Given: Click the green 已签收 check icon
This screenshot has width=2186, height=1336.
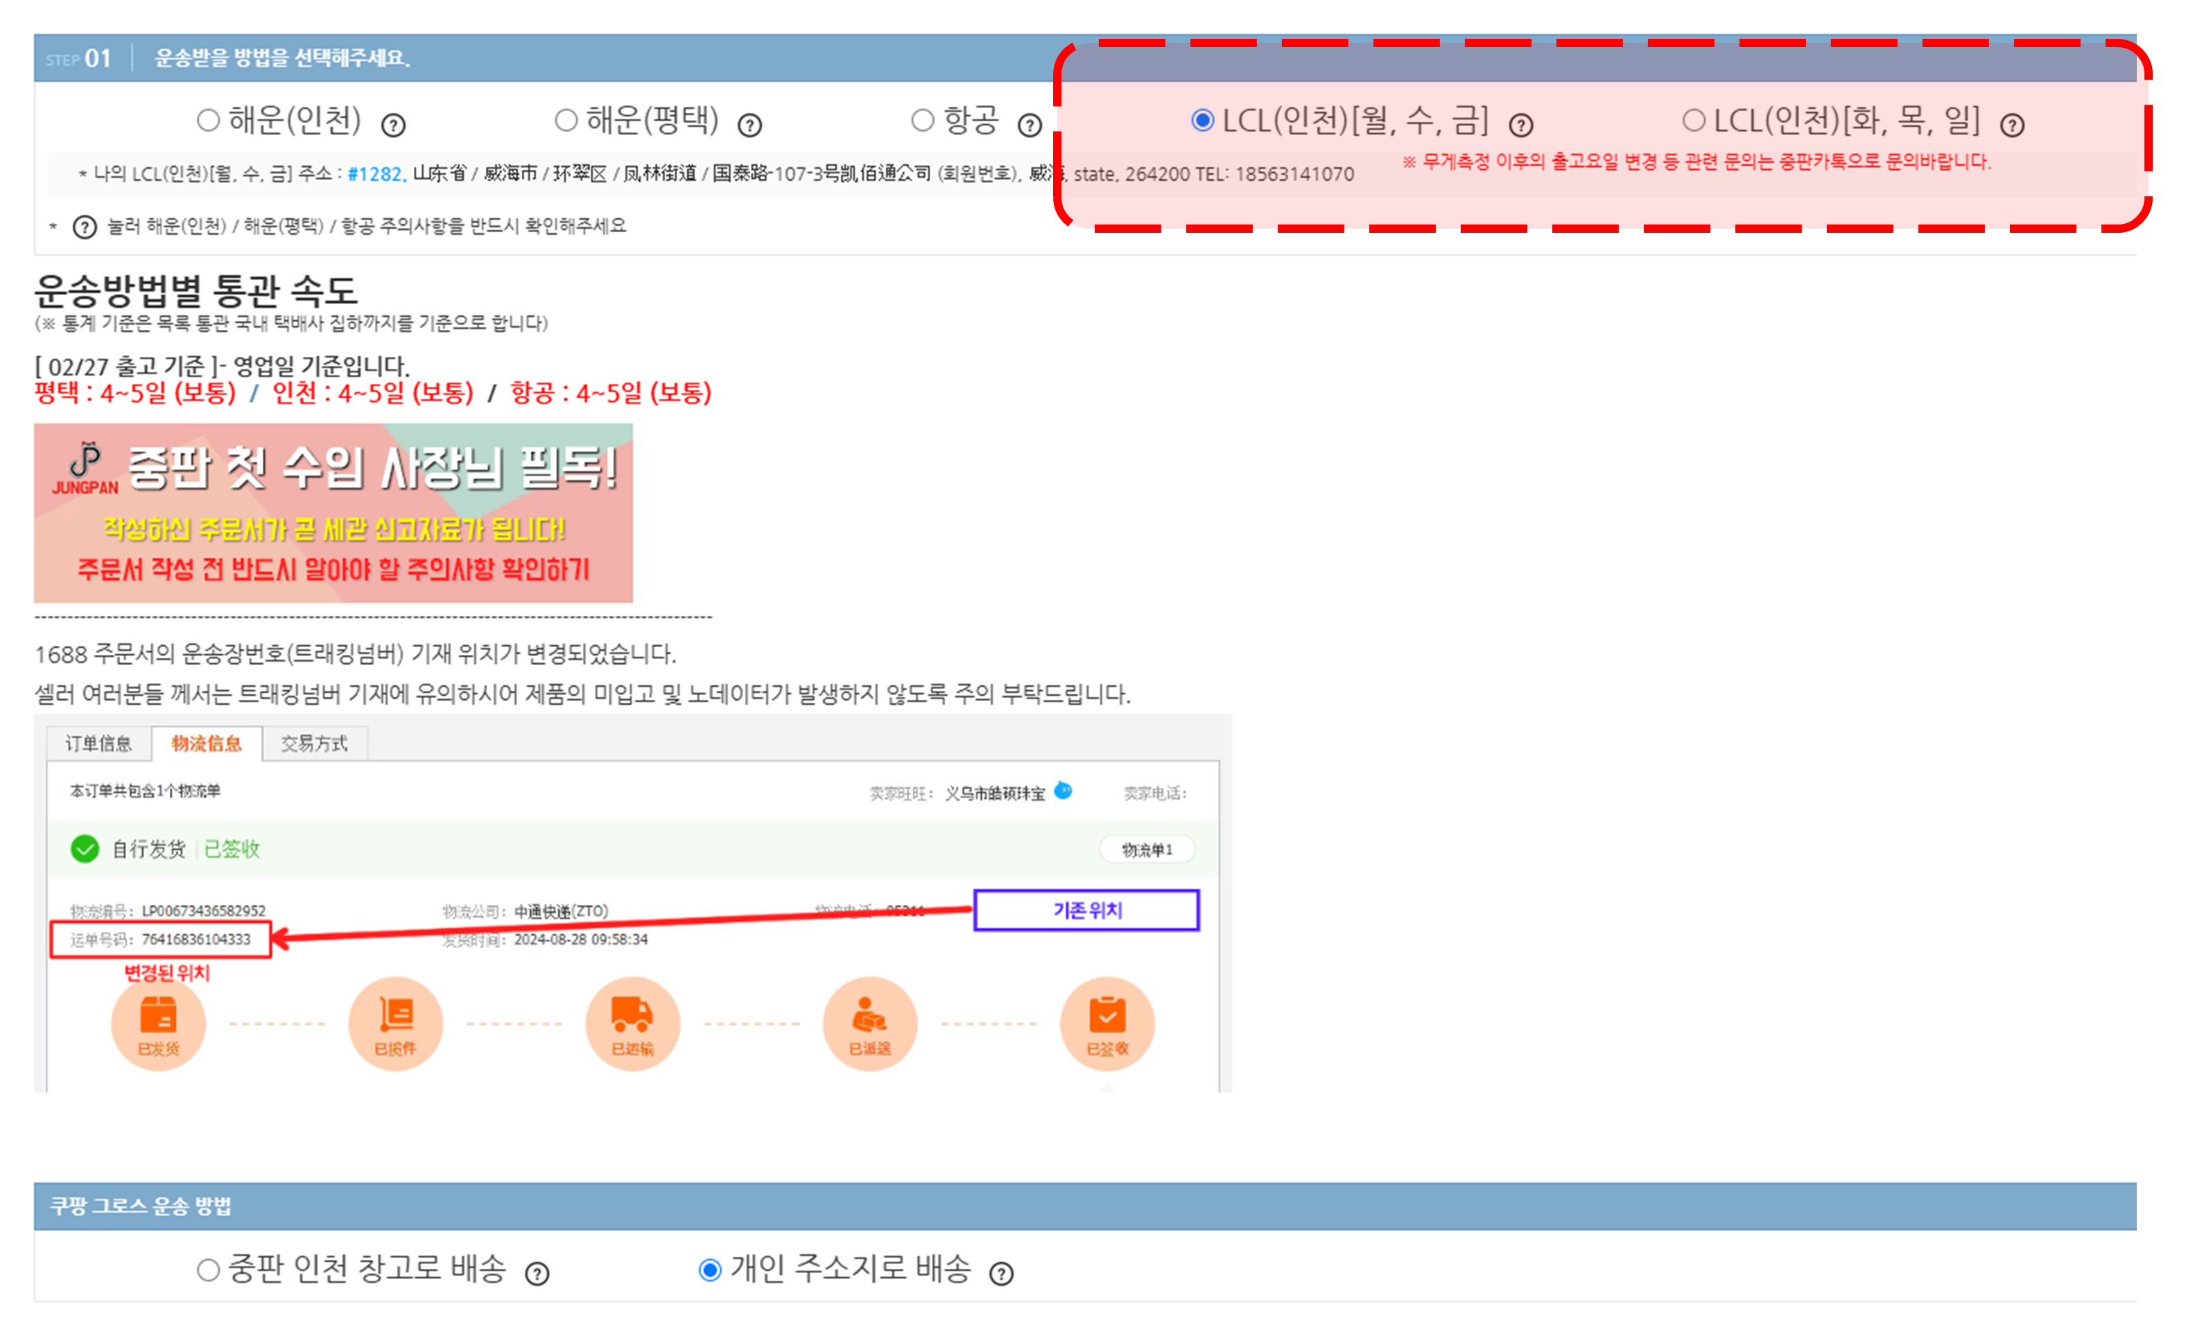Looking at the screenshot, I should point(85,848).
